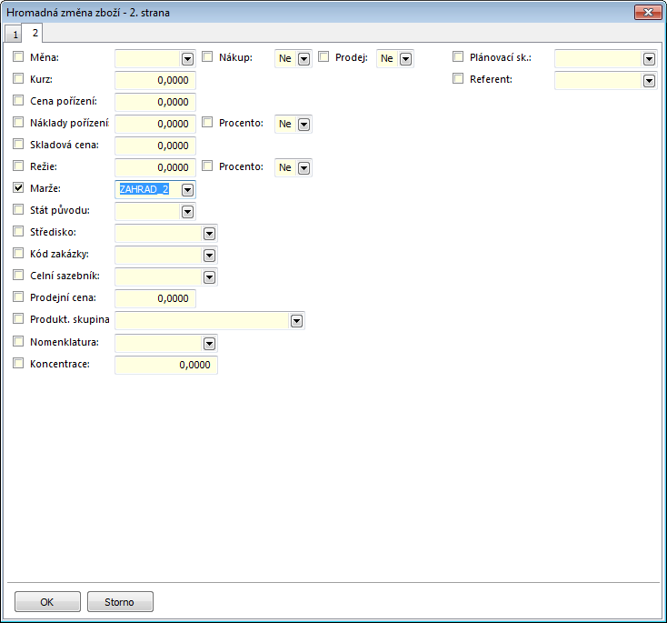Expand Procento dropdown beside Režie
This screenshot has width=667, height=623.
(x=304, y=167)
